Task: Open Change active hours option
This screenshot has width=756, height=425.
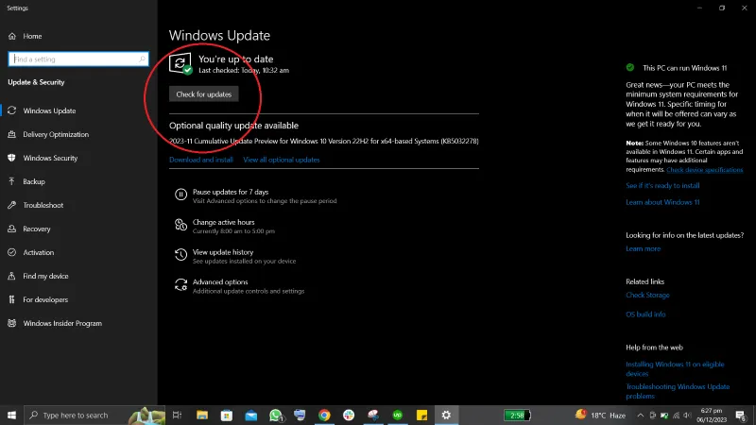Action: tap(225, 226)
